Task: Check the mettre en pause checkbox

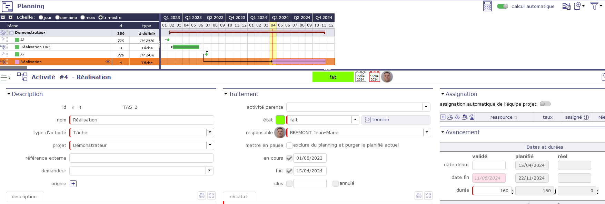Action: click(289, 146)
